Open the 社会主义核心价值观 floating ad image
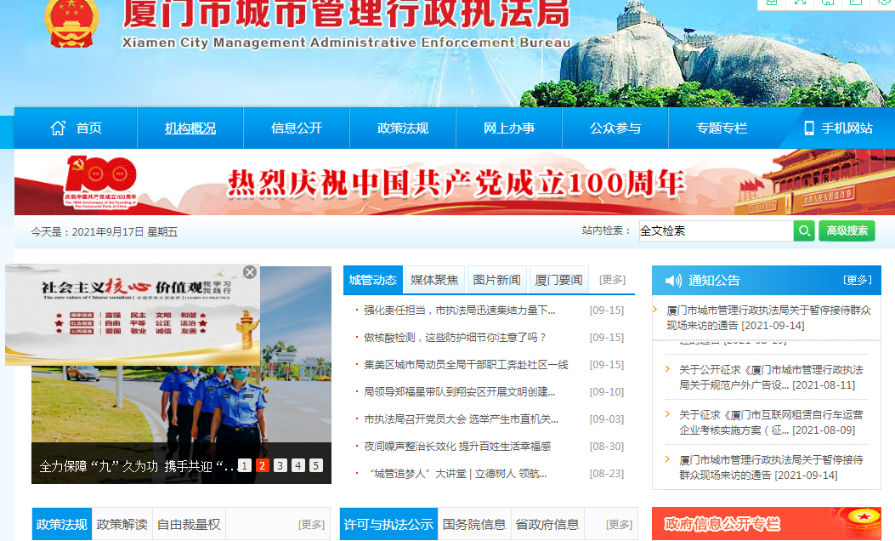This screenshot has width=895, height=541. 133,315
